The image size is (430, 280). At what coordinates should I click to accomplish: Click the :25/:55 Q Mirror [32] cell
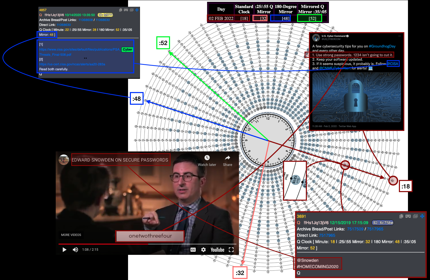(x=264, y=18)
